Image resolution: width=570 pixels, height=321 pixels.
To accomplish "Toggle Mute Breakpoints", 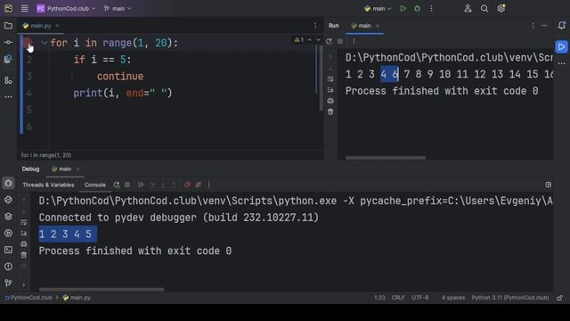I will pyautogui.click(x=198, y=185).
